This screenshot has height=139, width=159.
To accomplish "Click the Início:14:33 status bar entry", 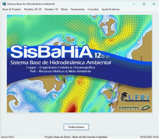I will coord(8,137).
